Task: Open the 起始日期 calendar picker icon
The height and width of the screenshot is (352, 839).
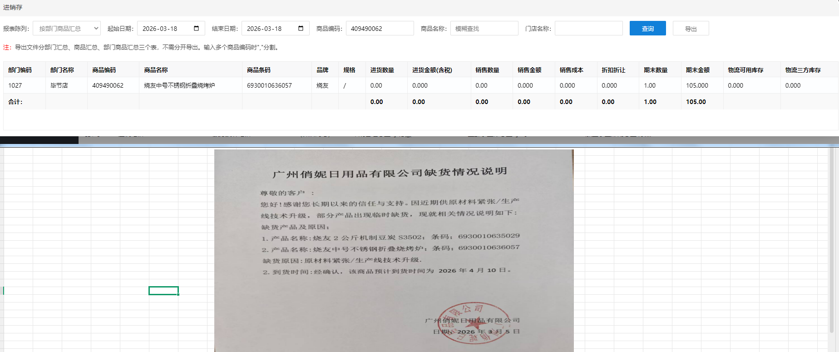Action: tap(196, 28)
